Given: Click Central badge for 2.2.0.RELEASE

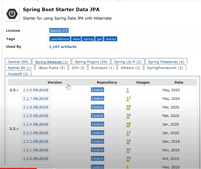Looking at the screenshot, I should (x=97, y=158).
